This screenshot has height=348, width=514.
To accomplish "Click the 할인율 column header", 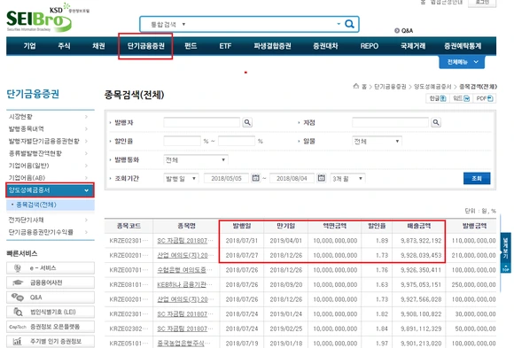I will point(377,226).
